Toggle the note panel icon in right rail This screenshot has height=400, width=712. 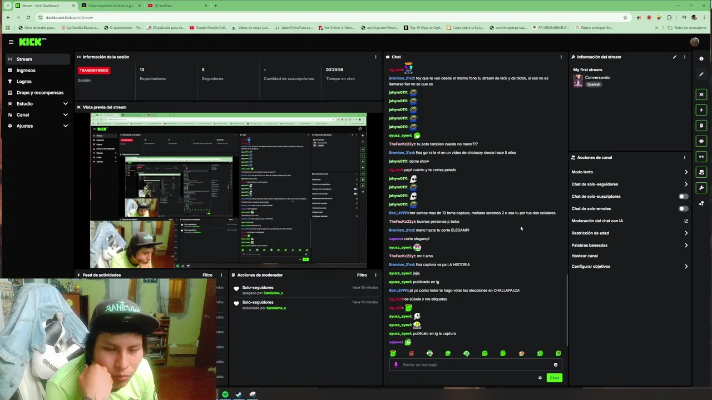coord(701,126)
